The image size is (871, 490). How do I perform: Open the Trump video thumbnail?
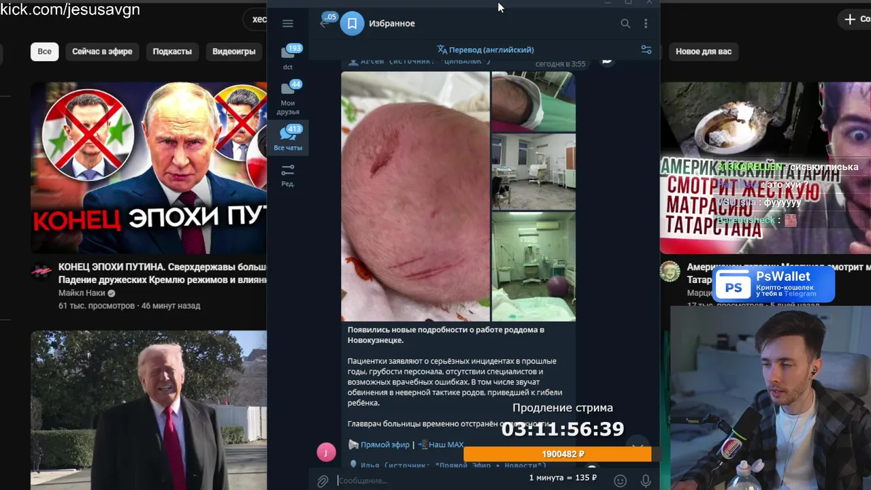[148, 410]
